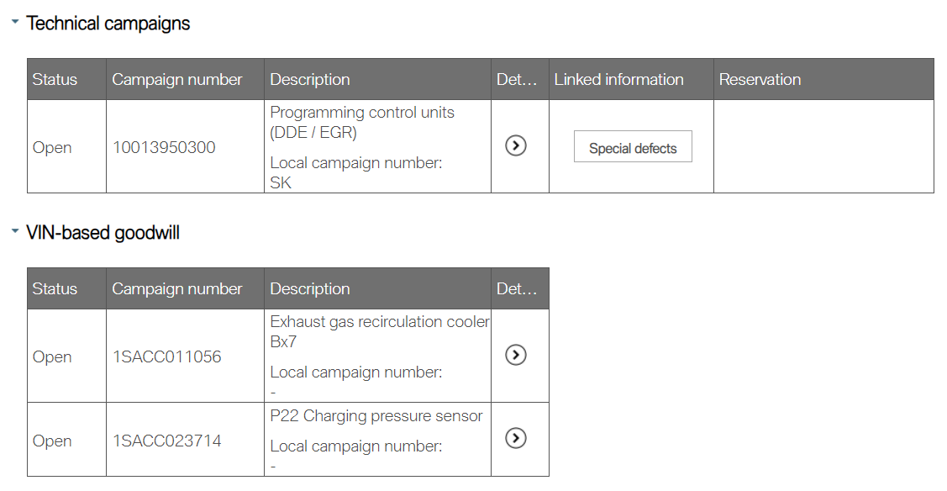Select campaign number 1SACC023714
Screen dimensions: 947x491
pos(167,441)
